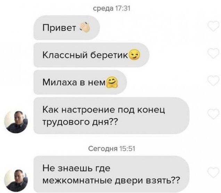This screenshot has height=193, width=221.
Task: Click the "Сегодня 15:51" timestamp
Action: pos(112,149)
